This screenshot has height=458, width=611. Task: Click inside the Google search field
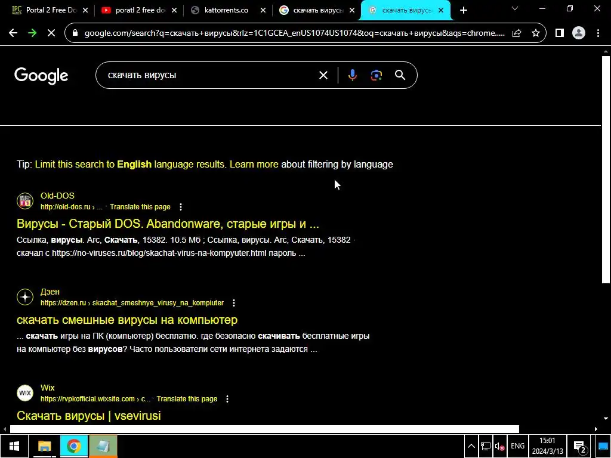211,75
